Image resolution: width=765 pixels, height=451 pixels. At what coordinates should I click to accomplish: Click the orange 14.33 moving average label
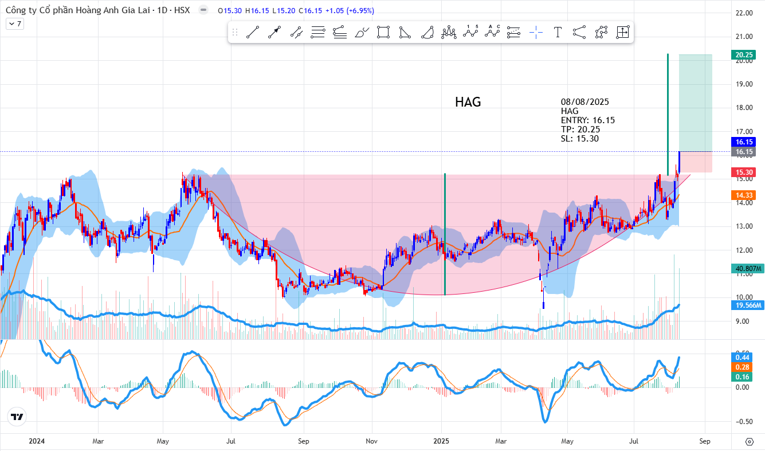(744, 195)
